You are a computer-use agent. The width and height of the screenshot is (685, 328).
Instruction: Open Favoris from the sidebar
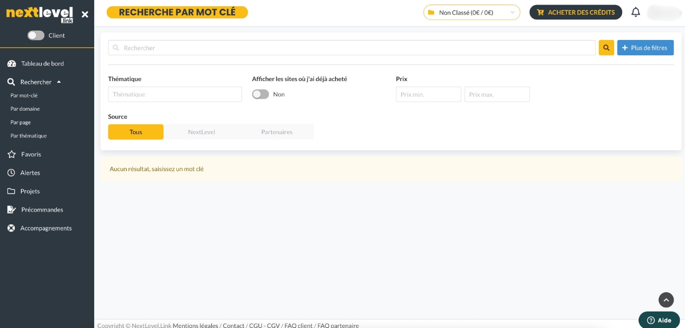click(x=31, y=155)
